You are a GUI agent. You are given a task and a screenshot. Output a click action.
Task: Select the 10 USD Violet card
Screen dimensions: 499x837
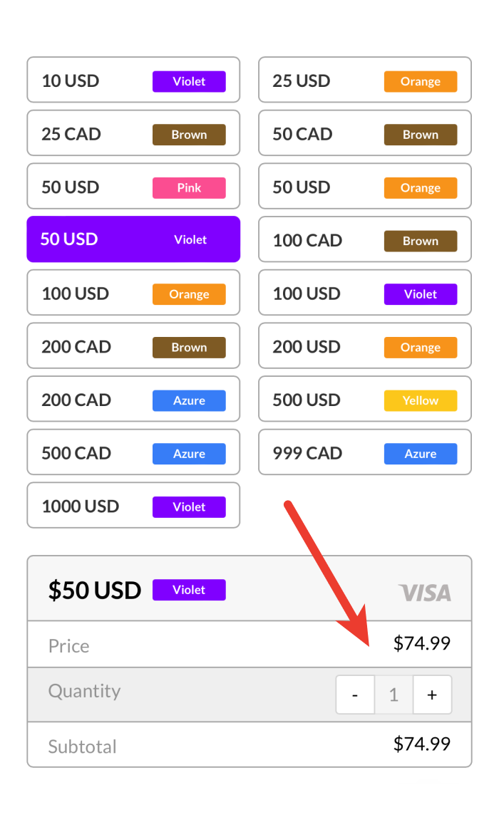[x=133, y=80]
